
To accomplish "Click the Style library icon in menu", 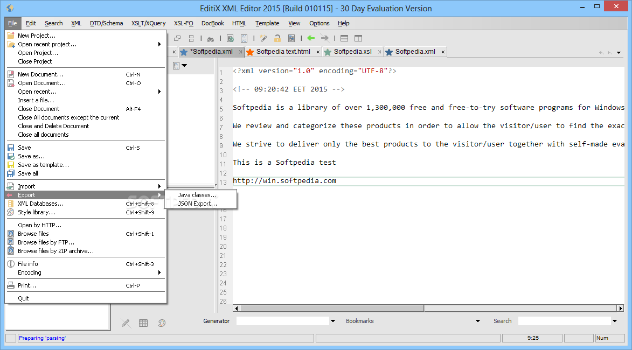I will tap(11, 212).
